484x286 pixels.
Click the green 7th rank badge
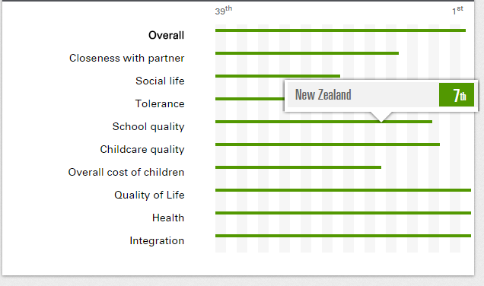(x=457, y=95)
